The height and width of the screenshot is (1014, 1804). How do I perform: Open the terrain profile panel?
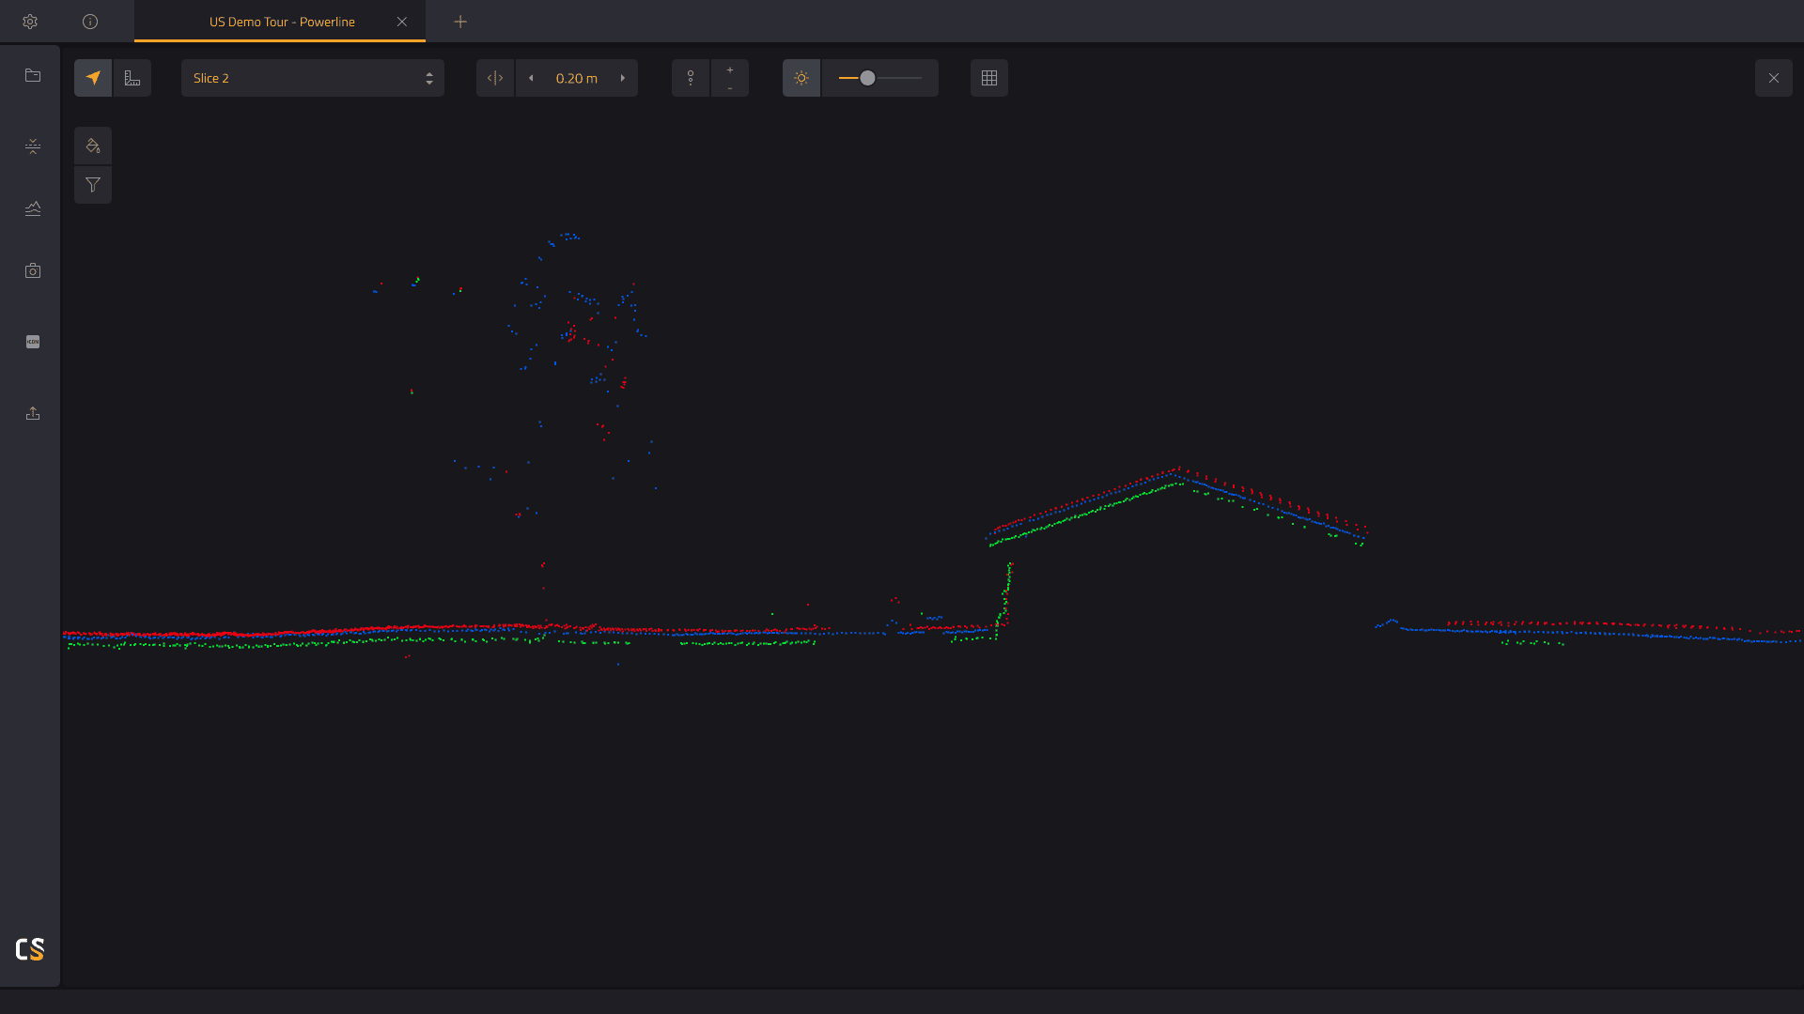(33, 209)
